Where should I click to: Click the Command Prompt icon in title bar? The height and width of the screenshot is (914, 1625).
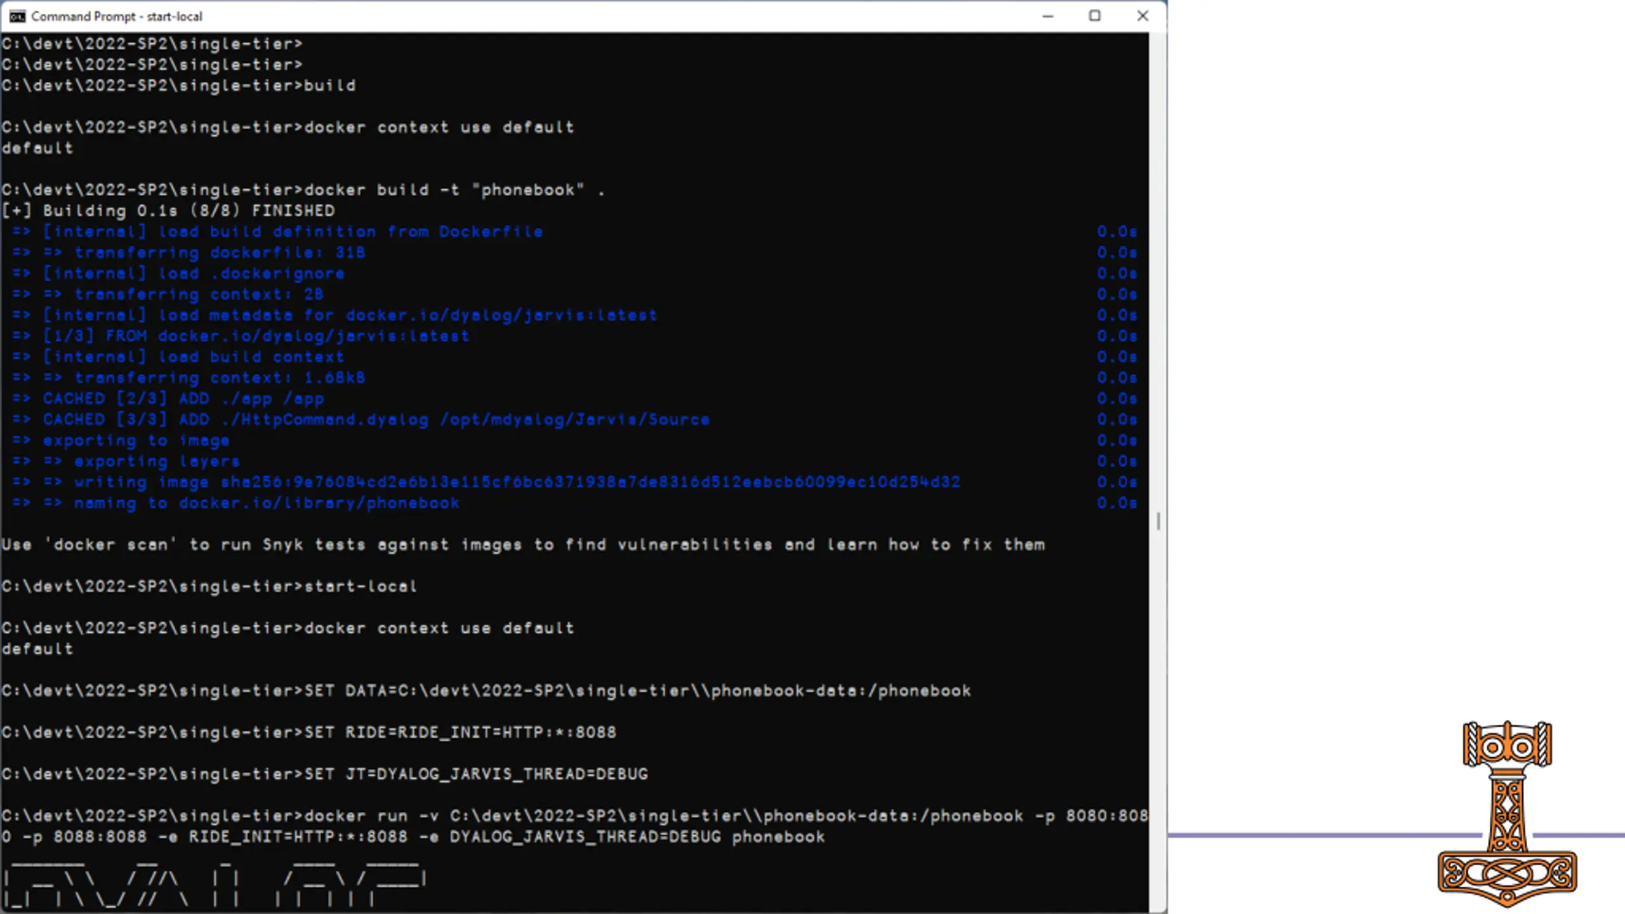click(17, 17)
